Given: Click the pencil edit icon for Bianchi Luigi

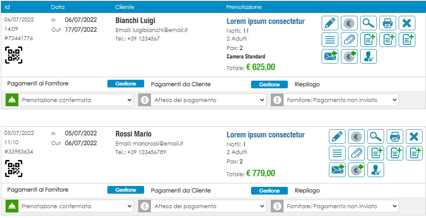Looking at the screenshot, I should point(330,23).
